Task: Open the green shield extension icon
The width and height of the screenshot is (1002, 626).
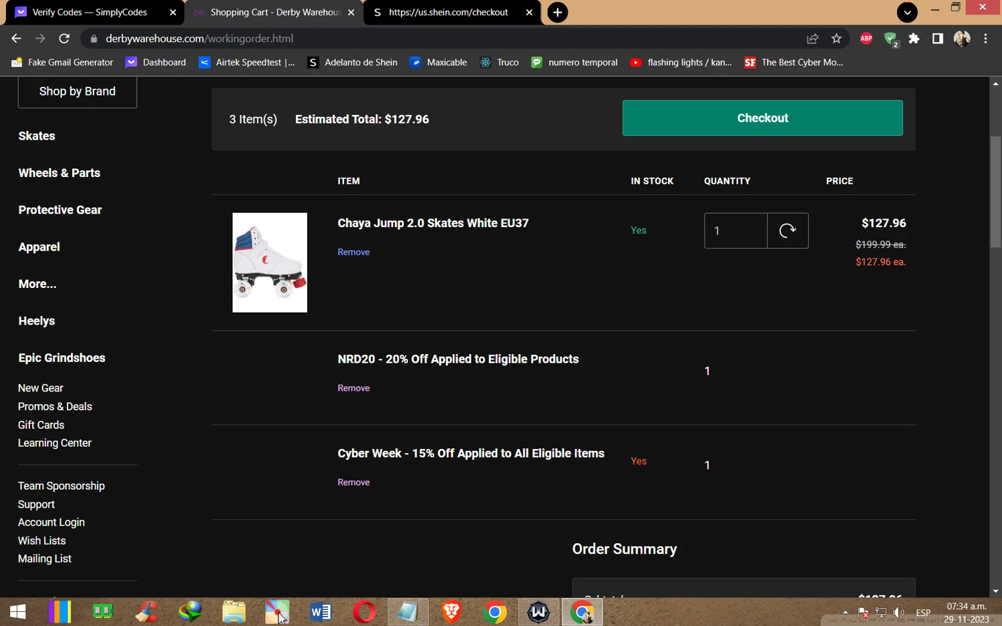Action: point(890,39)
